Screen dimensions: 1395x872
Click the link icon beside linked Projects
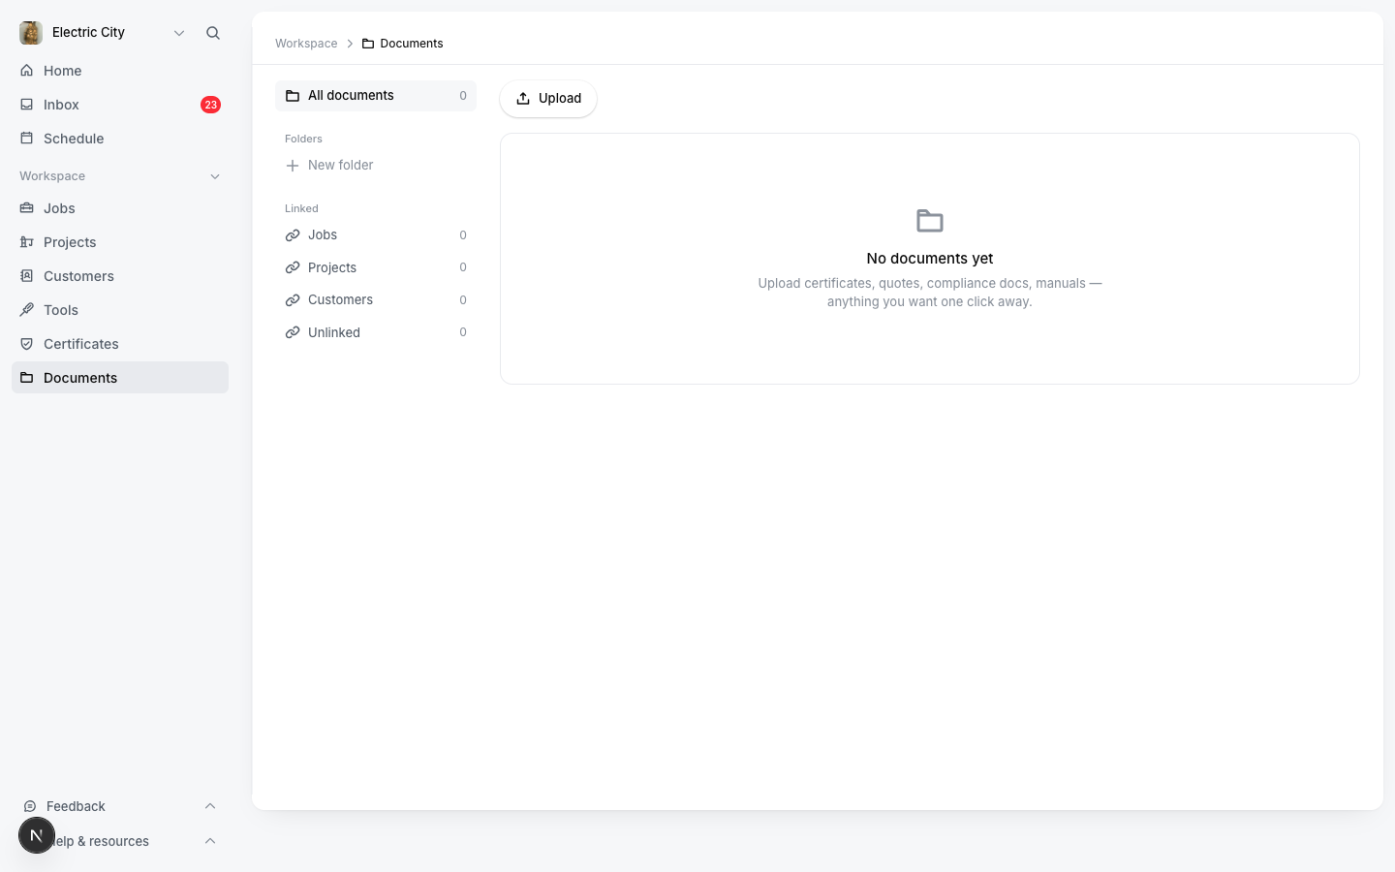click(293, 267)
